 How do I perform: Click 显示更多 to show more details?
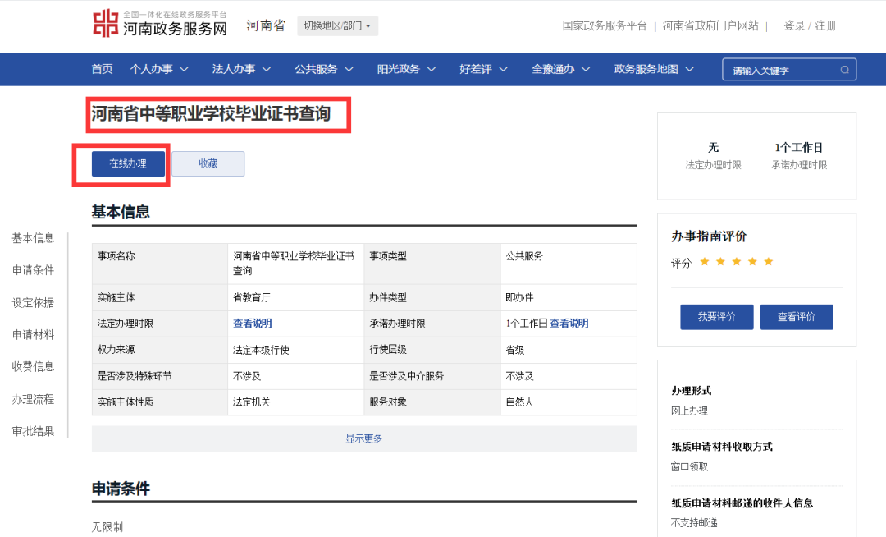point(363,439)
